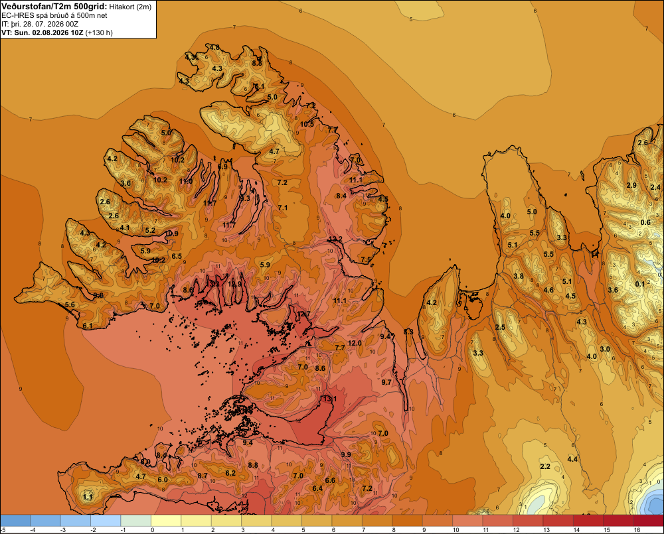Click the 0.1 temperature label in east
The width and height of the screenshot is (664, 534).
click(x=640, y=283)
